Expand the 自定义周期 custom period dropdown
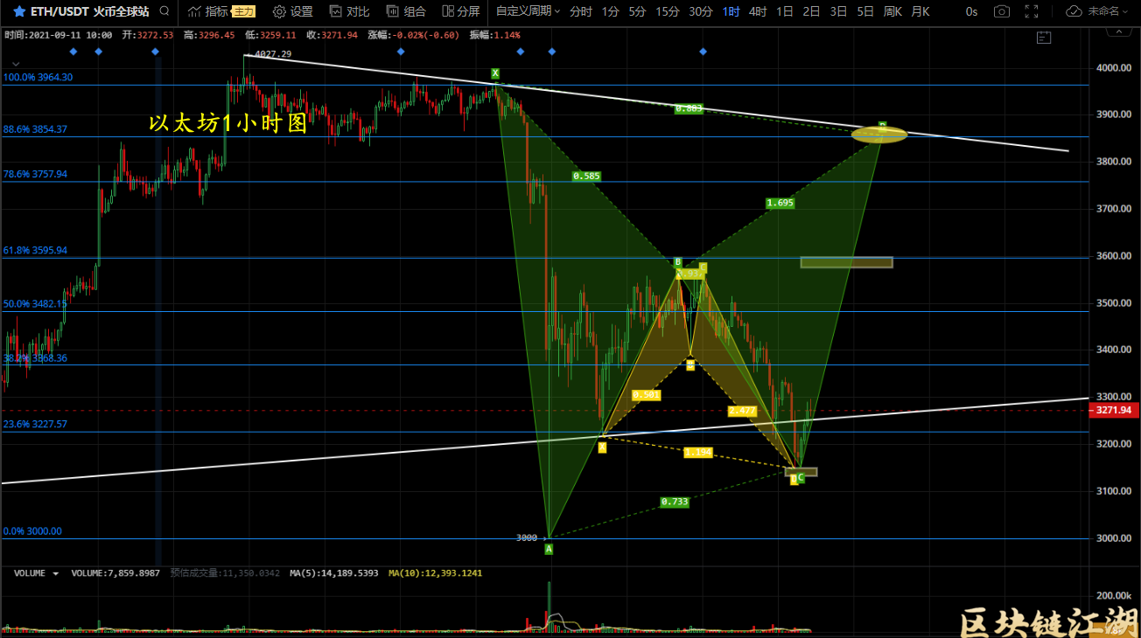Image resolution: width=1141 pixels, height=638 pixels. point(528,11)
